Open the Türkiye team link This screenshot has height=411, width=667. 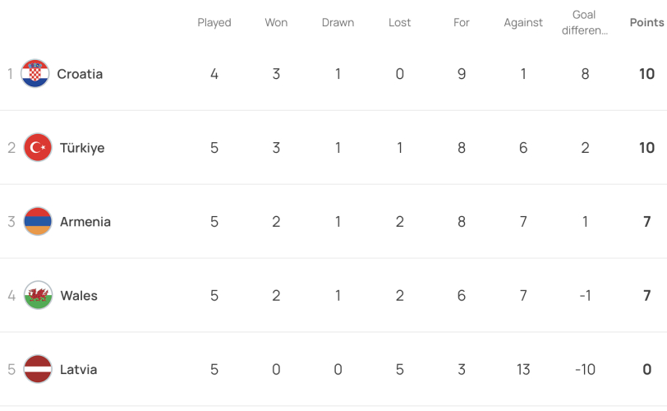(82, 148)
